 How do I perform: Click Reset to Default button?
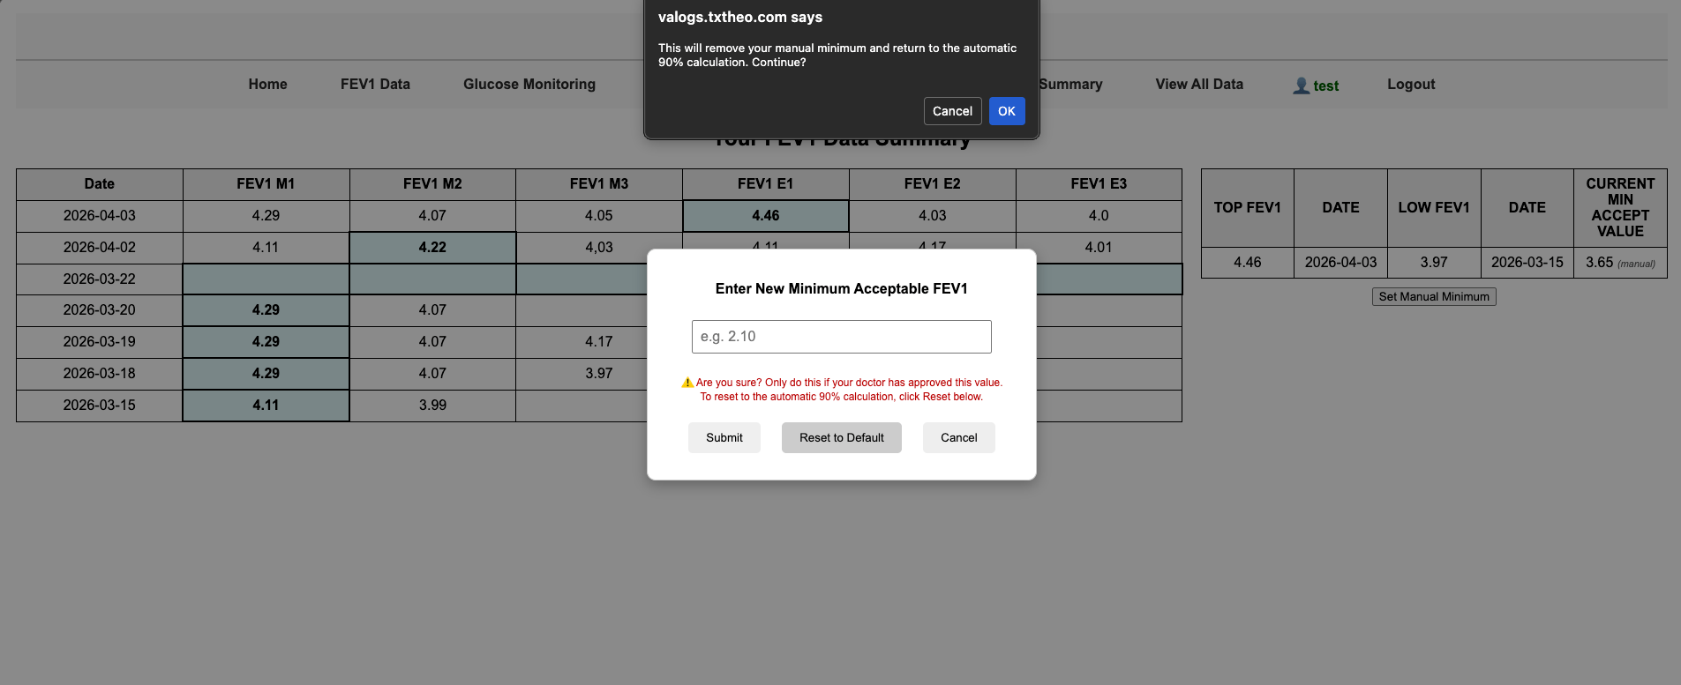coord(841,438)
